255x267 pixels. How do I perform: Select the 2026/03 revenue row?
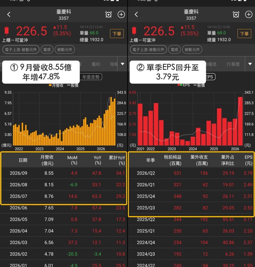tap(64, 243)
